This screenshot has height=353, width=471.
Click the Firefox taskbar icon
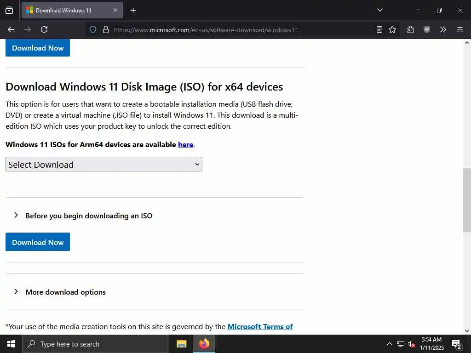[204, 344]
